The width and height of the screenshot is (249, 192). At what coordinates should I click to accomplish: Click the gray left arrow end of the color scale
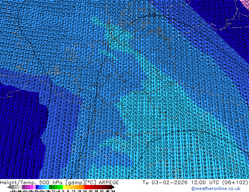click(9, 187)
